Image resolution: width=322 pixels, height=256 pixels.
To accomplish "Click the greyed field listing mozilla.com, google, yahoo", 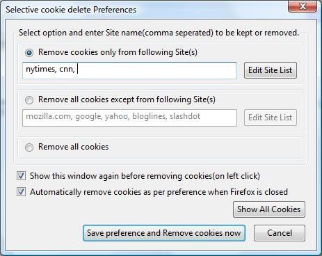I will coord(129,118).
